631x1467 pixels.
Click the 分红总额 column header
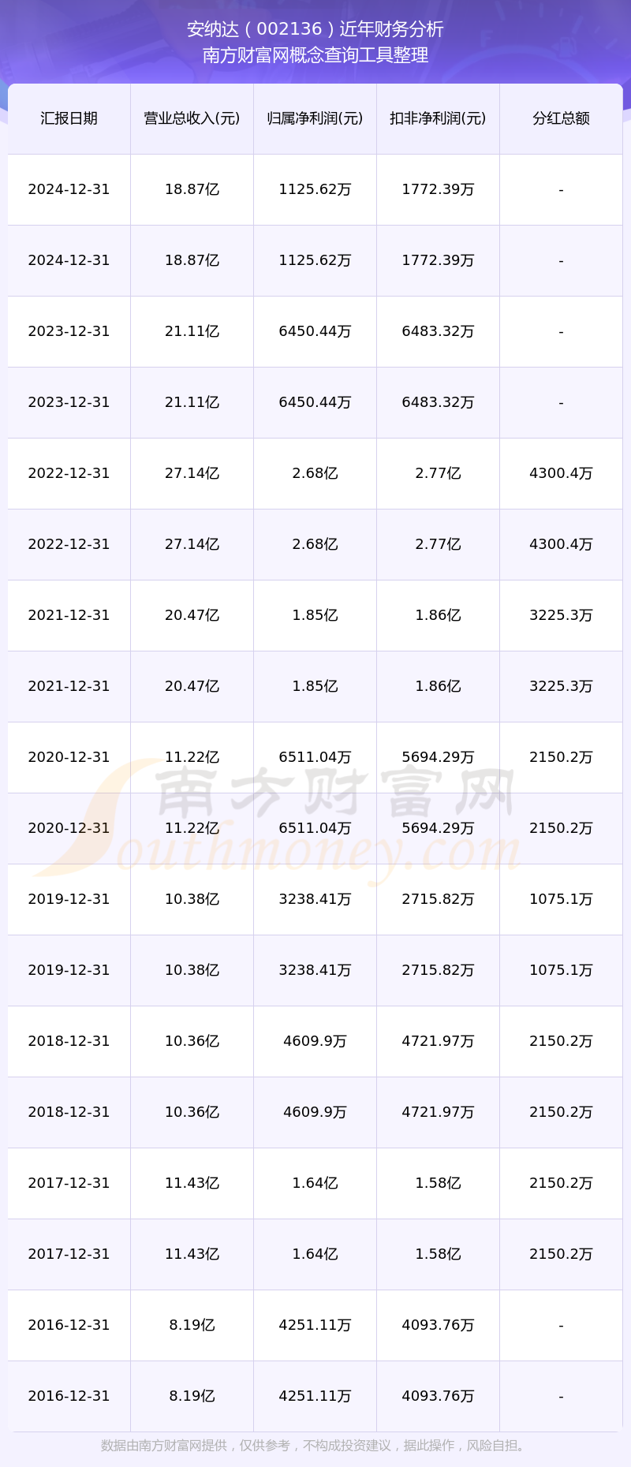click(x=561, y=118)
